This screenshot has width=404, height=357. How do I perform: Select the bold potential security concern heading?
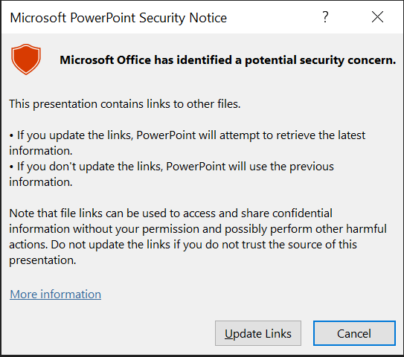228,60
